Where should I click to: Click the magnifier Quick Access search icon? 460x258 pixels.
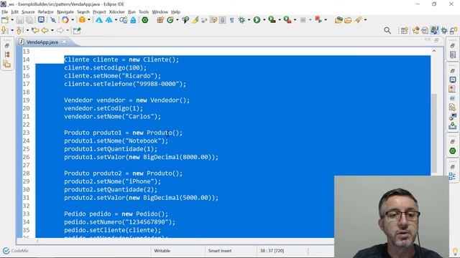click(387, 30)
